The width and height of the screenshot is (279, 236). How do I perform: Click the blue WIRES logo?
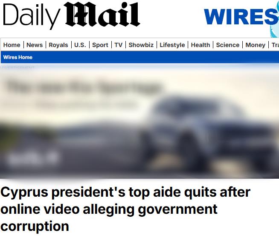[241, 17]
